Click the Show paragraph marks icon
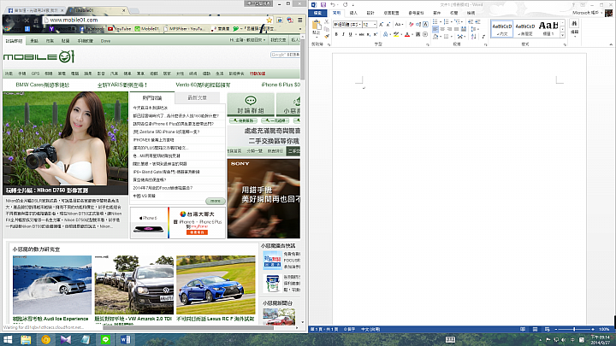This screenshot has width=616, height=346. tap(483, 36)
